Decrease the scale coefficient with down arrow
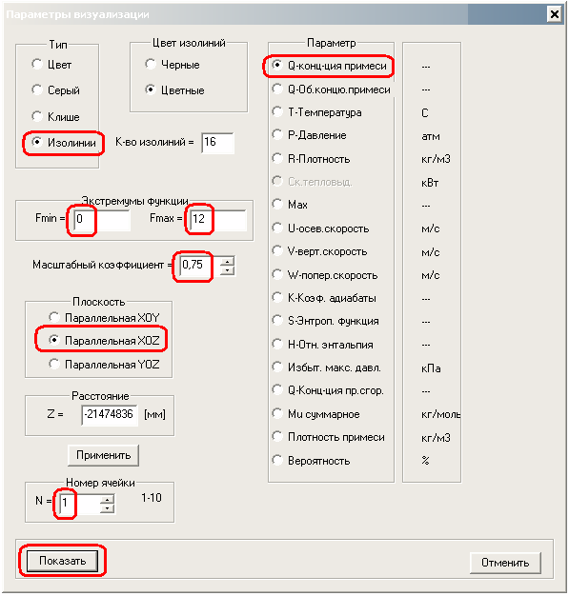 pyautogui.click(x=227, y=270)
